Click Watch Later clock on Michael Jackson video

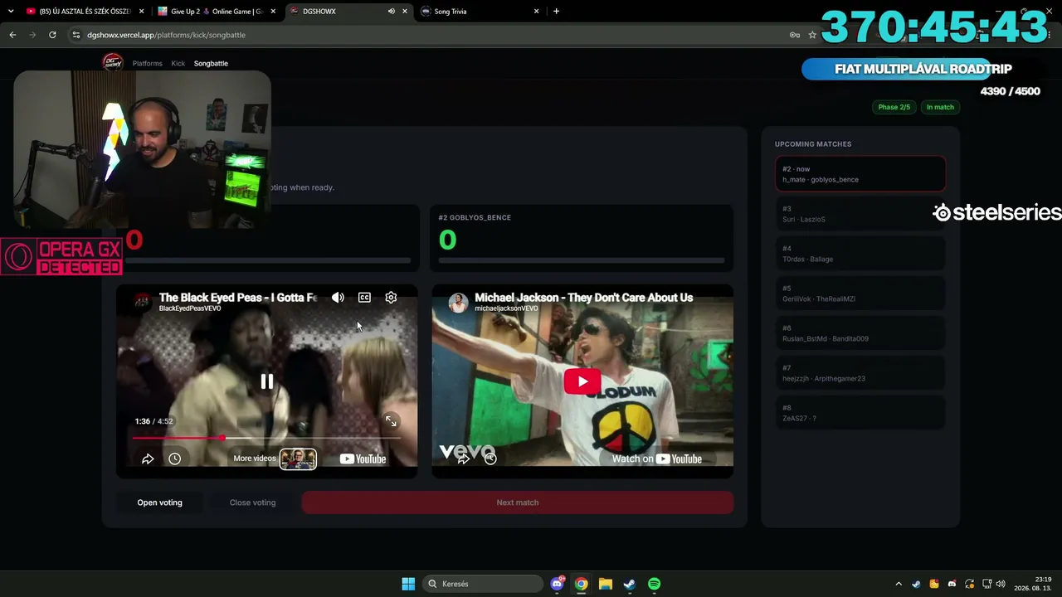click(x=490, y=459)
